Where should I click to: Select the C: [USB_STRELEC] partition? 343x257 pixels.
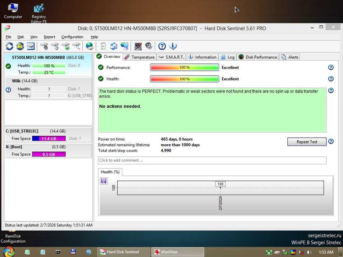(48, 135)
